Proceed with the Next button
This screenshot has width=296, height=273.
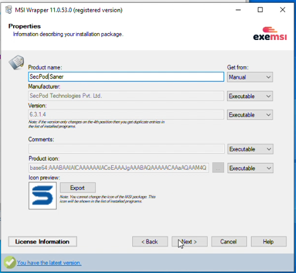pyautogui.click(x=189, y=242)
